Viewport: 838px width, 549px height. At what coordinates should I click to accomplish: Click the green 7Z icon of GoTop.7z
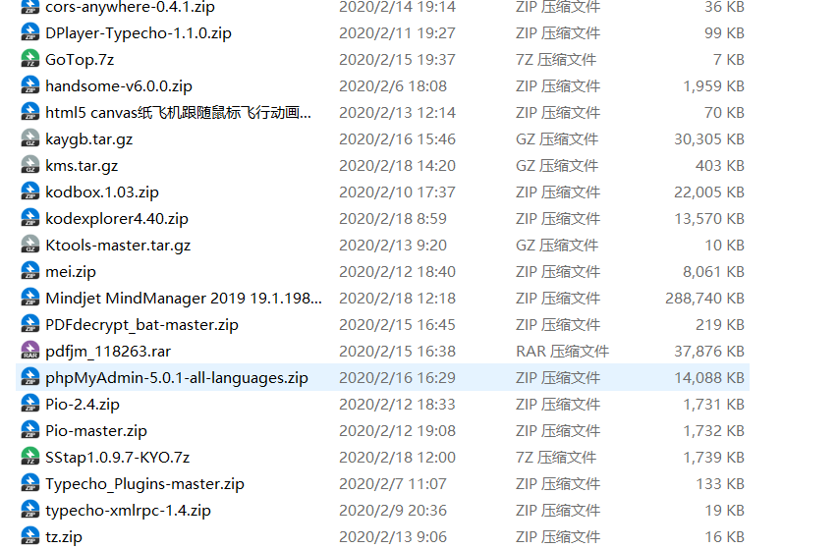29,59
